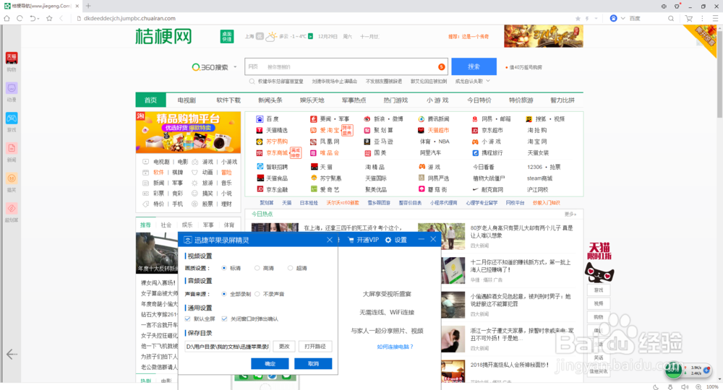The height and width of the screenshot is (390, 723).
Task: Click the 更改 save path button
Action: pyautogui.click(x=284, y=346)
